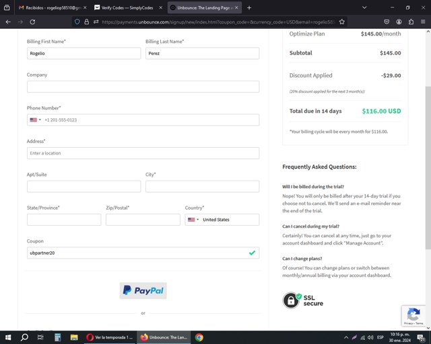This screenshot has width=431, height=344.
Task: Open the Pocket save icon
Action: coord(387,22)
